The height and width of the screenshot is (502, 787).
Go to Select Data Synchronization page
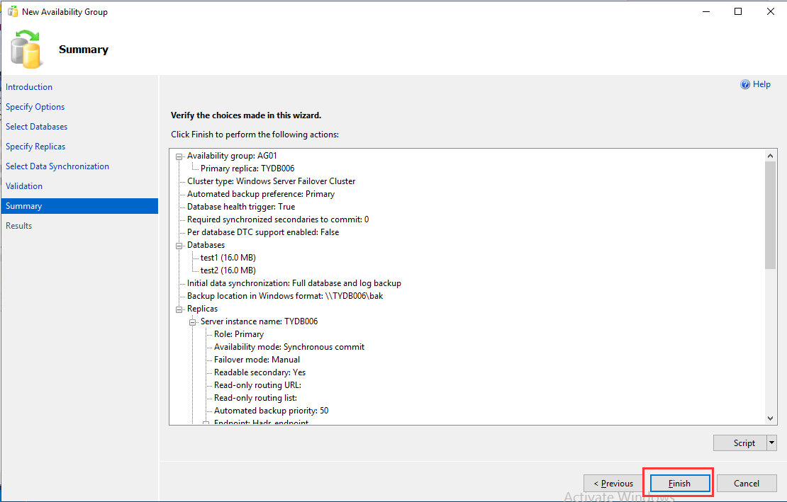[x=57, y=166]
